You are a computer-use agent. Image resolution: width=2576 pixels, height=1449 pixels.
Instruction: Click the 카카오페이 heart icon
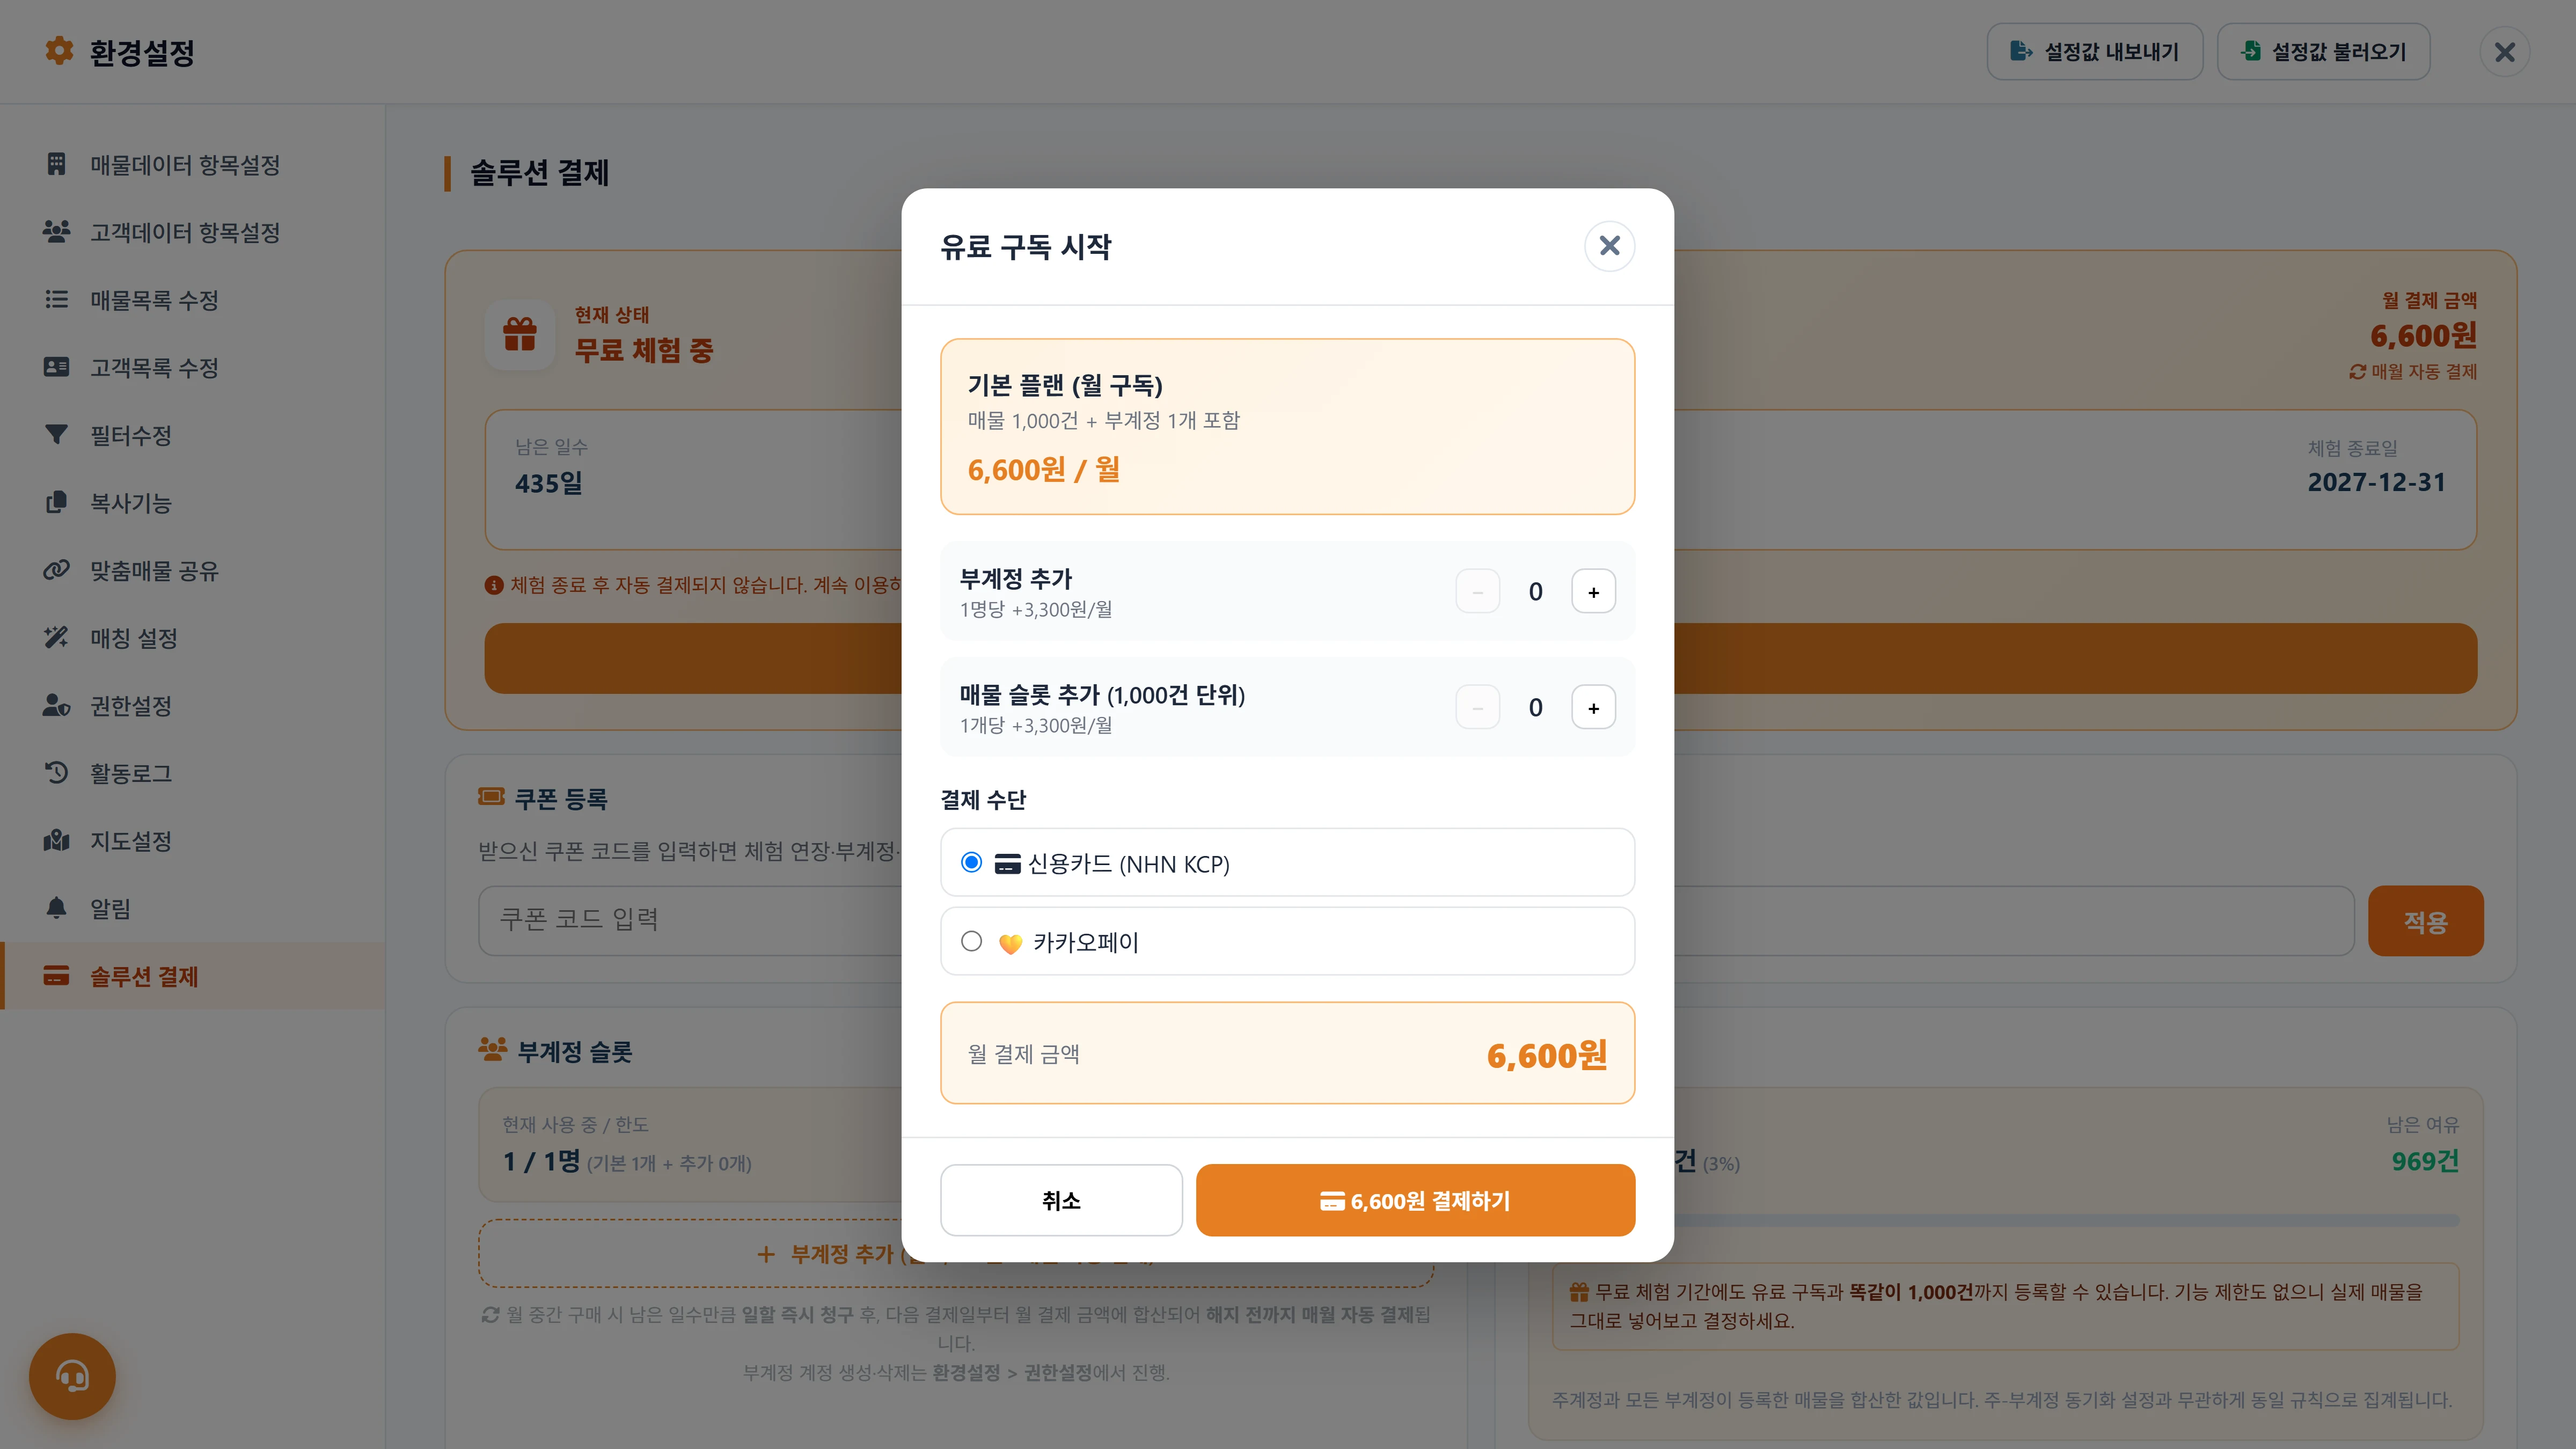pyautogui.click(x=1010, y=943)
